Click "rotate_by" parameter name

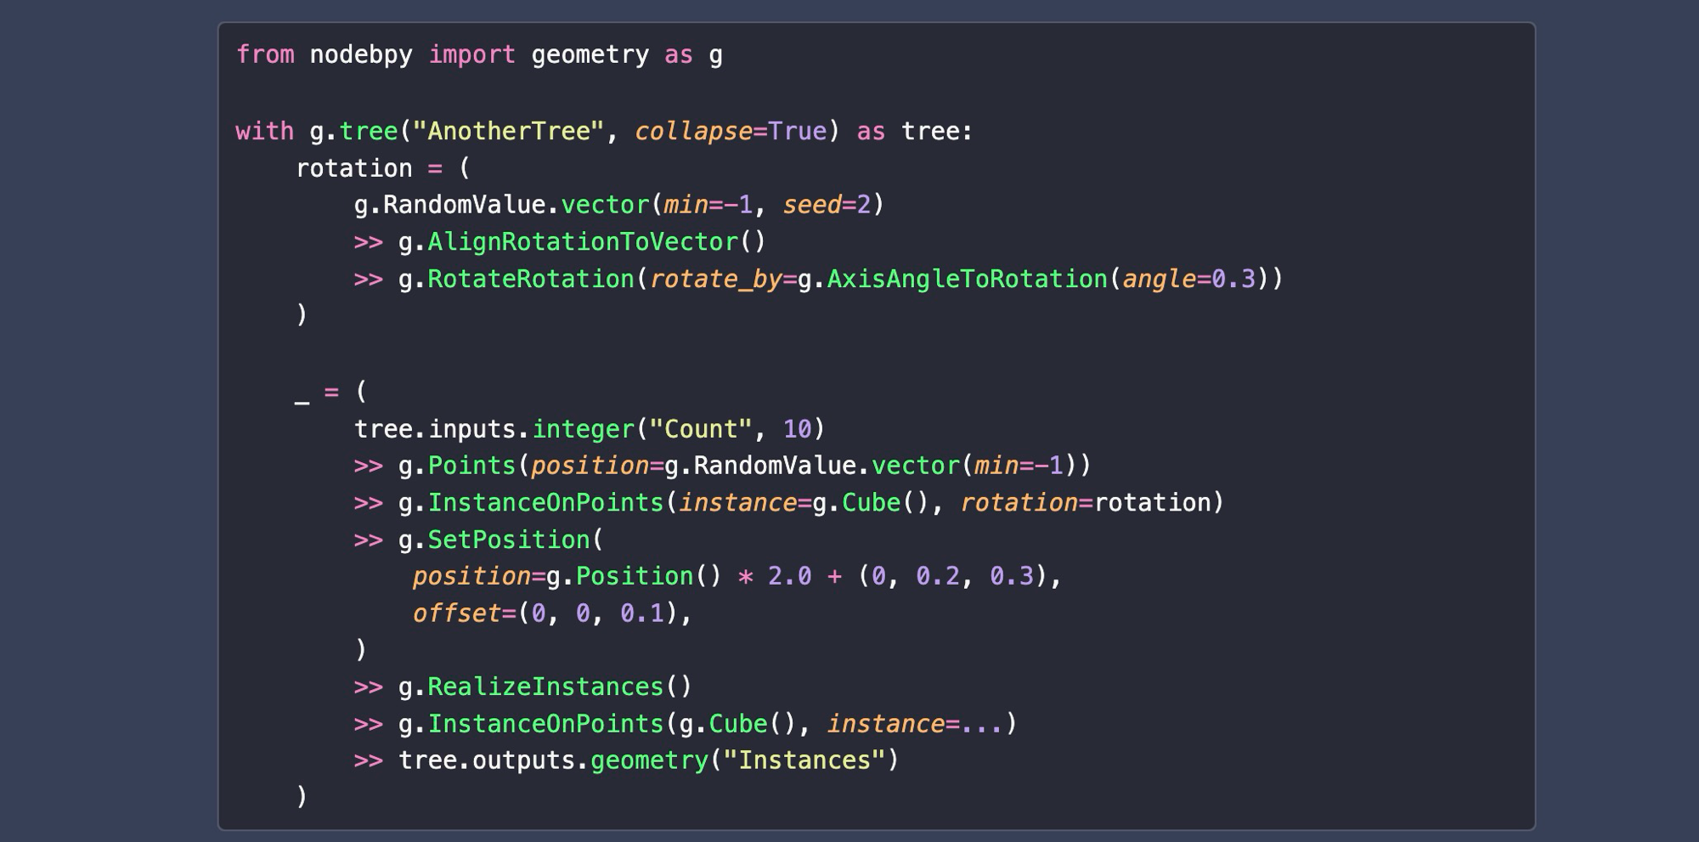coord(715,280)
